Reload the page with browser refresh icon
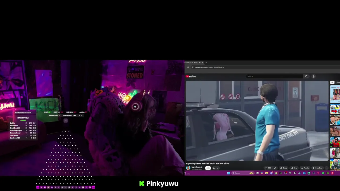The image size is (340, 191). pos(188,67)
